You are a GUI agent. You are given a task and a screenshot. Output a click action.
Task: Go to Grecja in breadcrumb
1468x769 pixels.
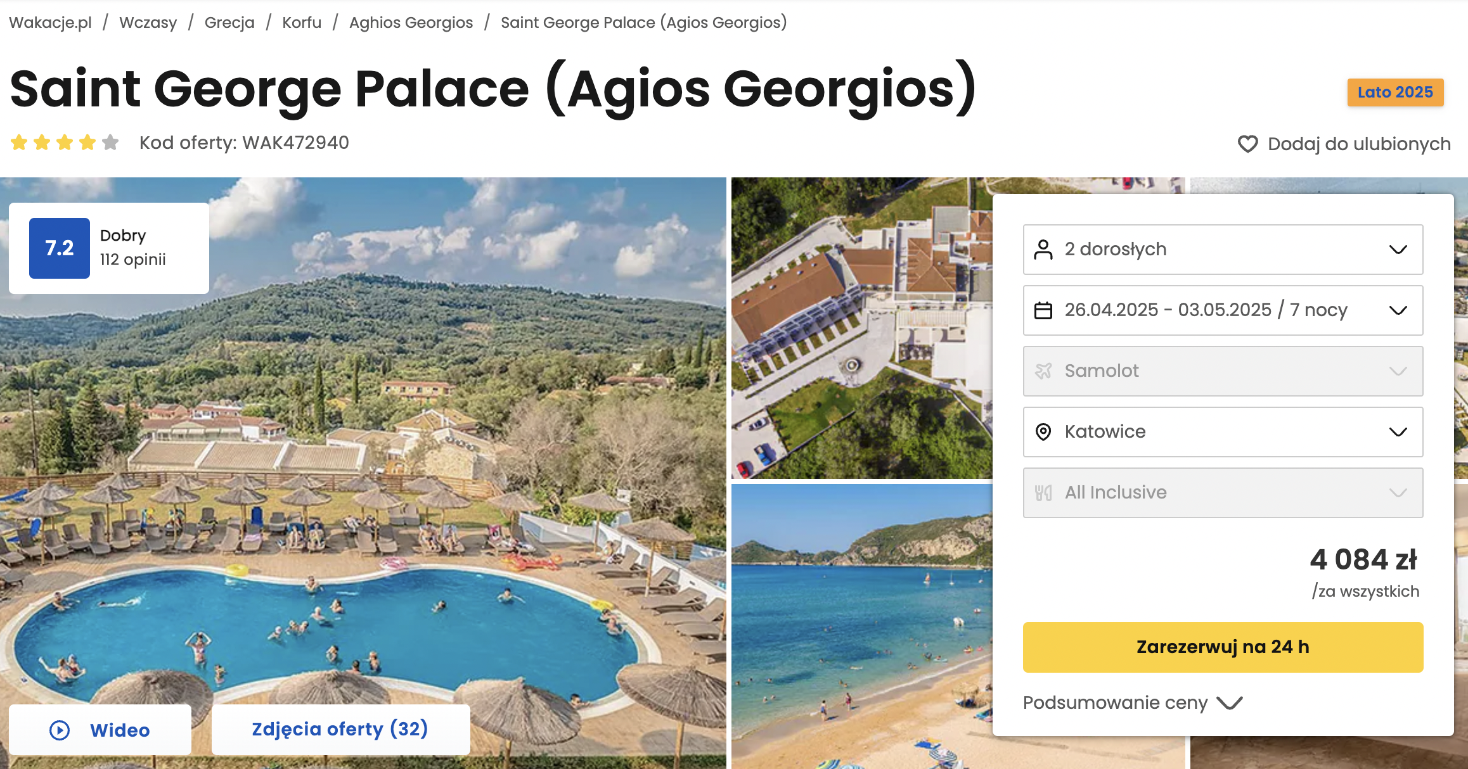[229, 23]
